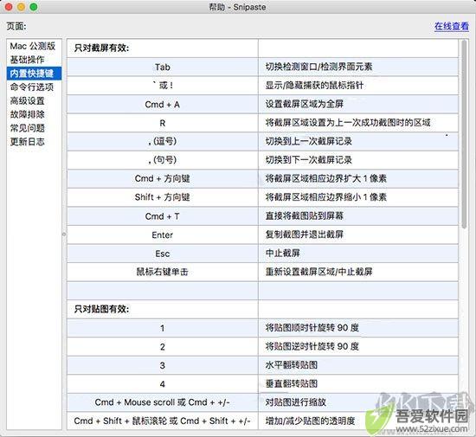Click the Cmd + A cell
Image resolution: width=476 pixels, height=437 pixels.
163,105
